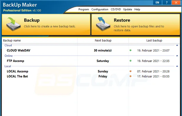Open the Program menu
Viewport: 182px width, 116px height.
pos(84,9)
